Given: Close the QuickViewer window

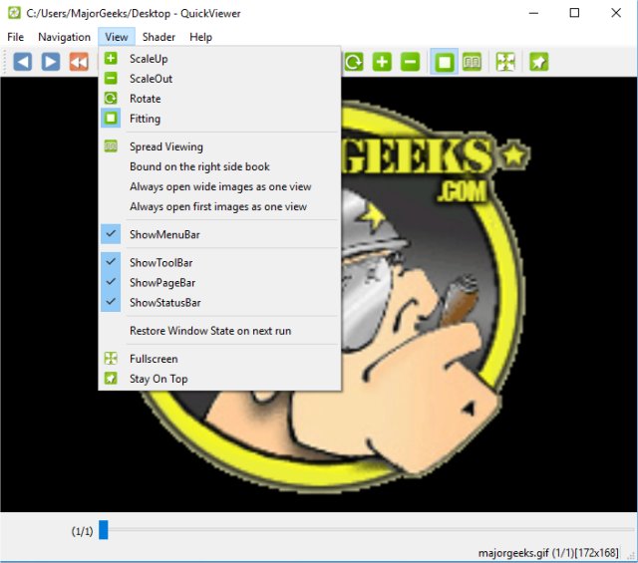Looking at the screenshot, I should point(616,13).
